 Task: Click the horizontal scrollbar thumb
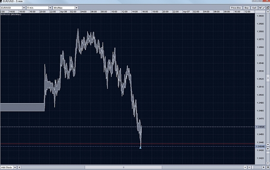(123, 167)
